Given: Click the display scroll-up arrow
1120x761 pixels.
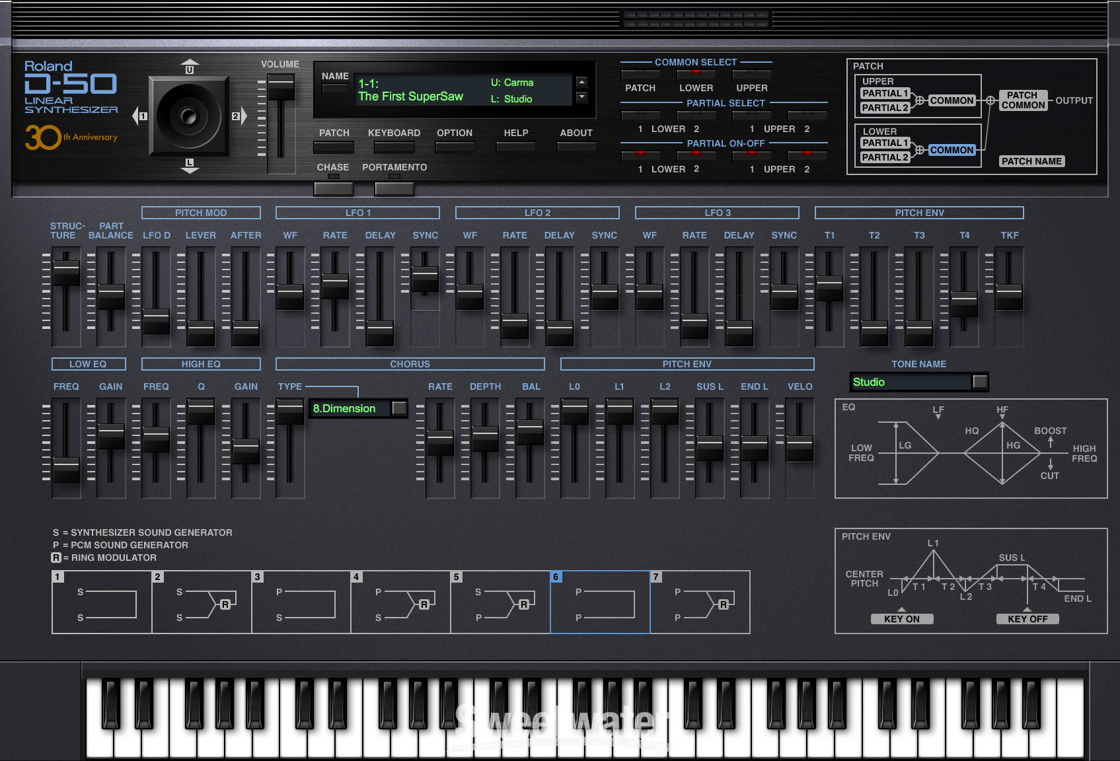Looking at the screenshot, I should [581, 81].
